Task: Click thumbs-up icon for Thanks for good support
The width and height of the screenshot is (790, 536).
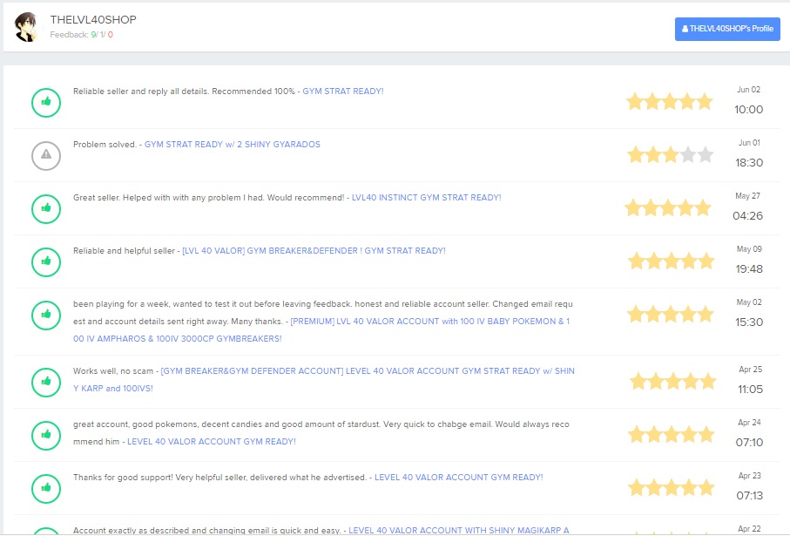Action: [x=46, y=488]
